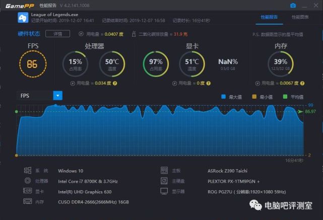
Task: Click the motherboard icon
Action: click(164, 170)
